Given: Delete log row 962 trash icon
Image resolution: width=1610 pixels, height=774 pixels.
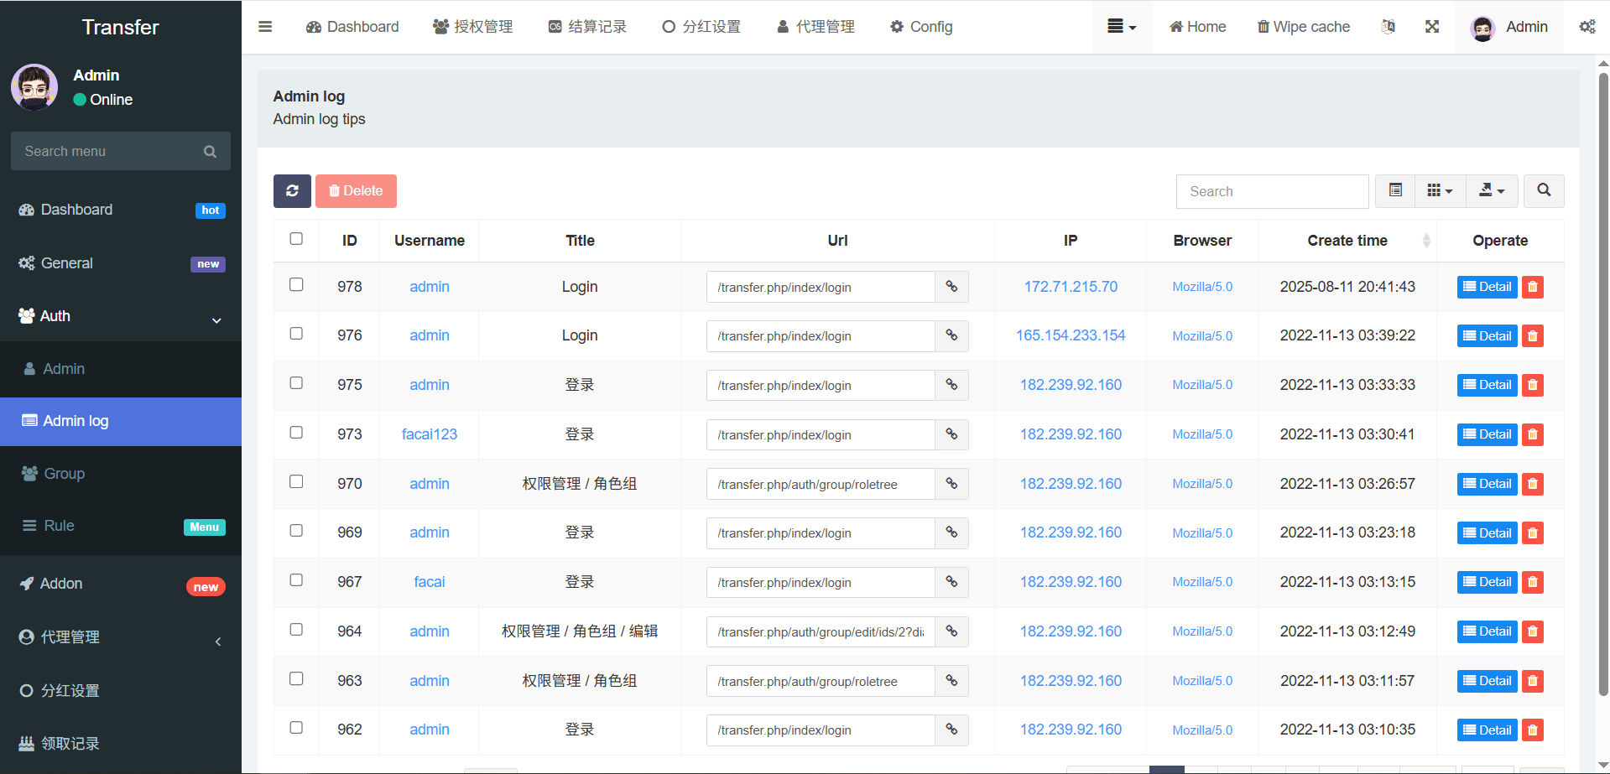Looking at the screenshot, I should click(1533, 730).
